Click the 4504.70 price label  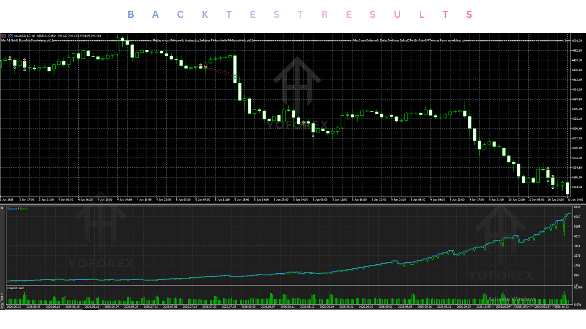tap(576, 41)
